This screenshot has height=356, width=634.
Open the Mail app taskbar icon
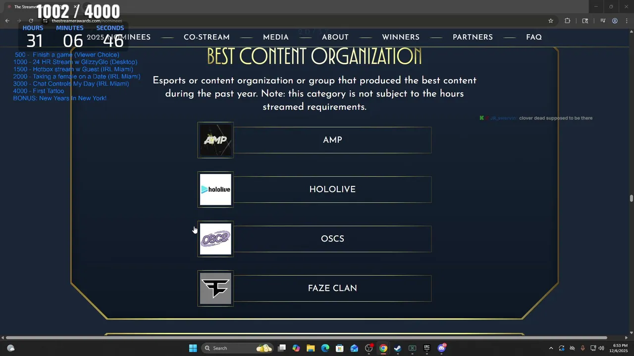click(x=354, y=348)
